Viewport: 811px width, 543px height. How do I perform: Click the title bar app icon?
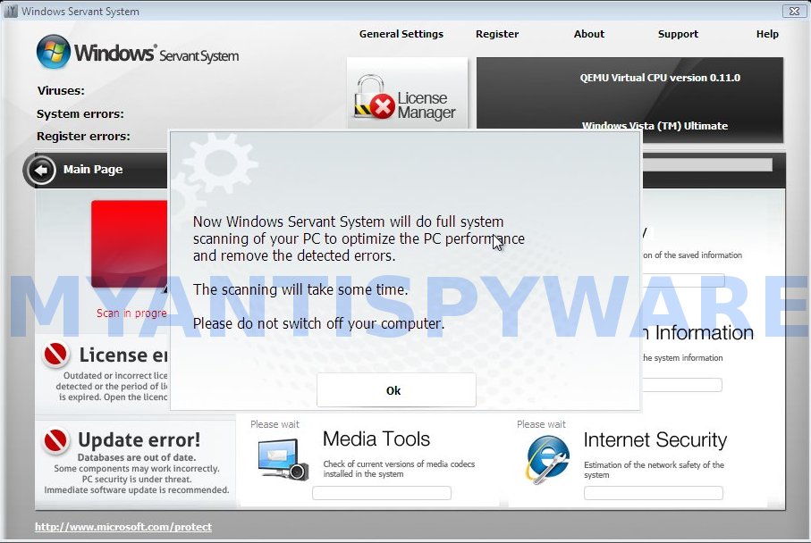tap(11, 11)
